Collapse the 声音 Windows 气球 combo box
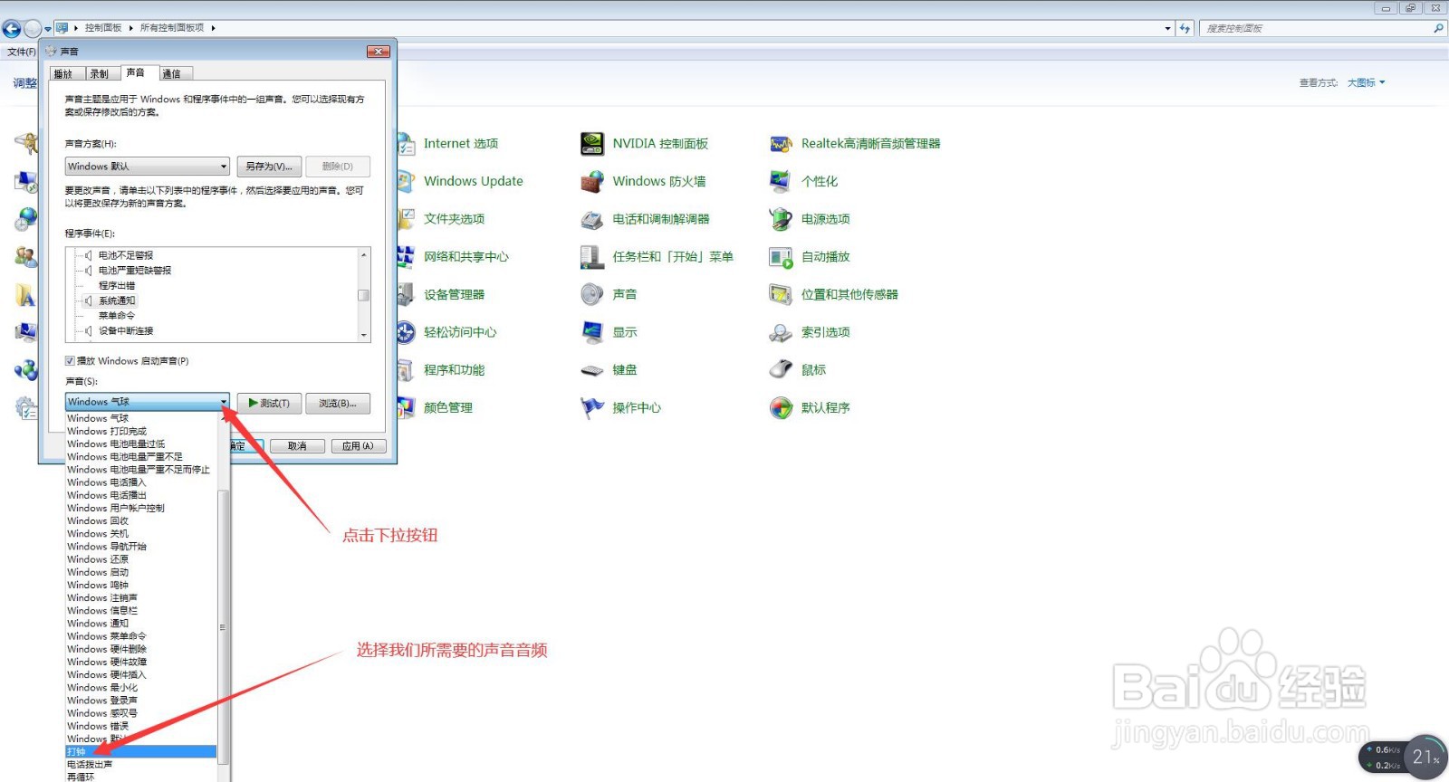Image resolution: width=1449 pixels, height=782 pixels. click(147, 402)
